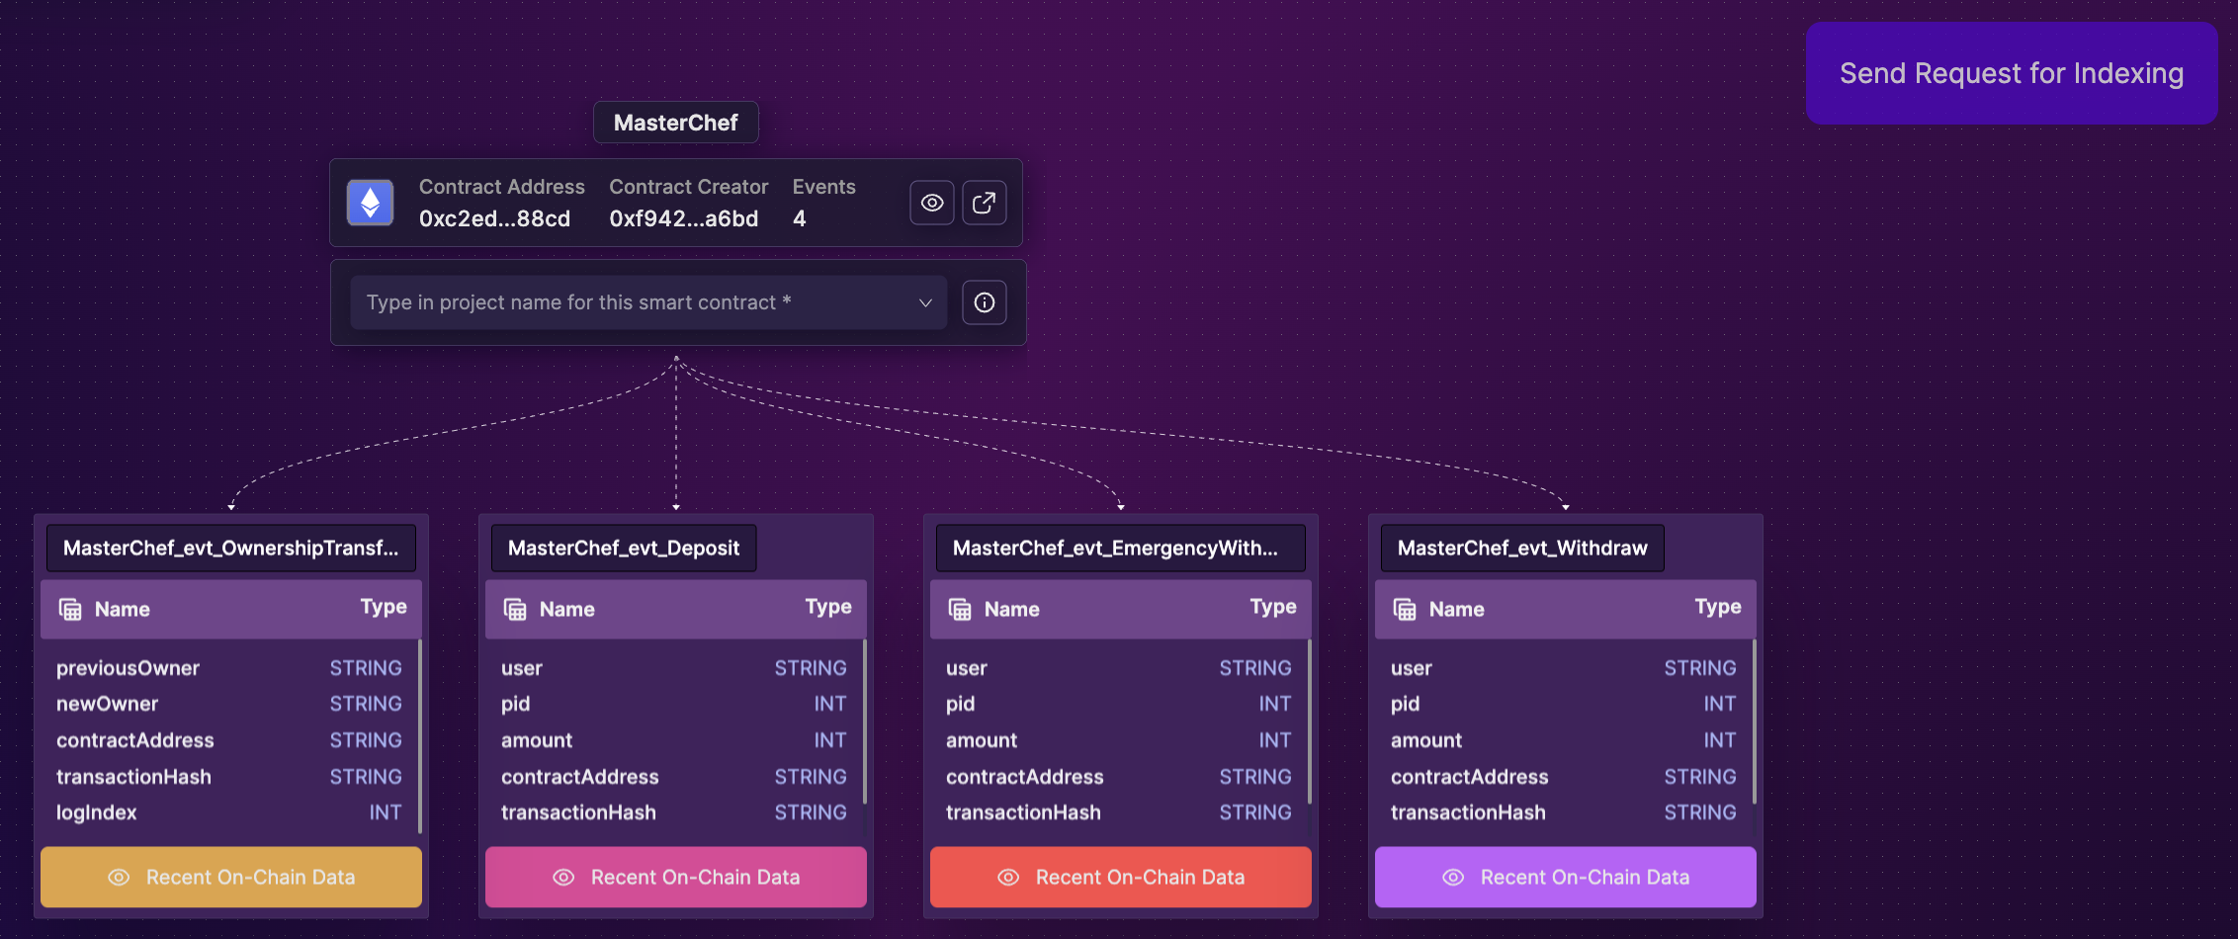Send Request for Indexing

(2012, 73)
